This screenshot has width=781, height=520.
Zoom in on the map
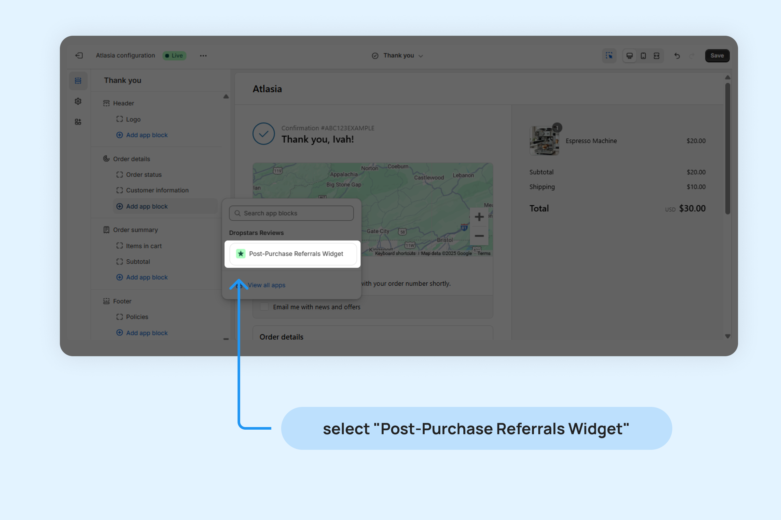(x=479, y=217)
